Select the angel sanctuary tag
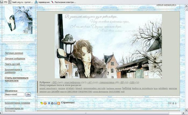 pyautogui.click(x=48, y=89)
